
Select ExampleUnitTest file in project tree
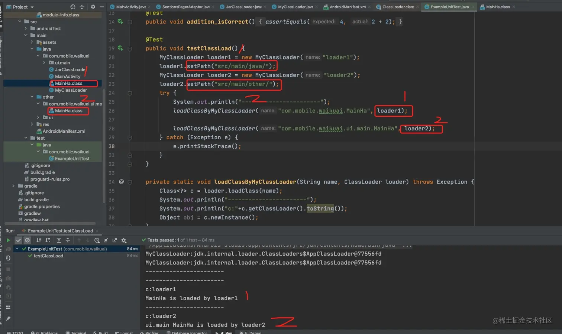(69, 159)
